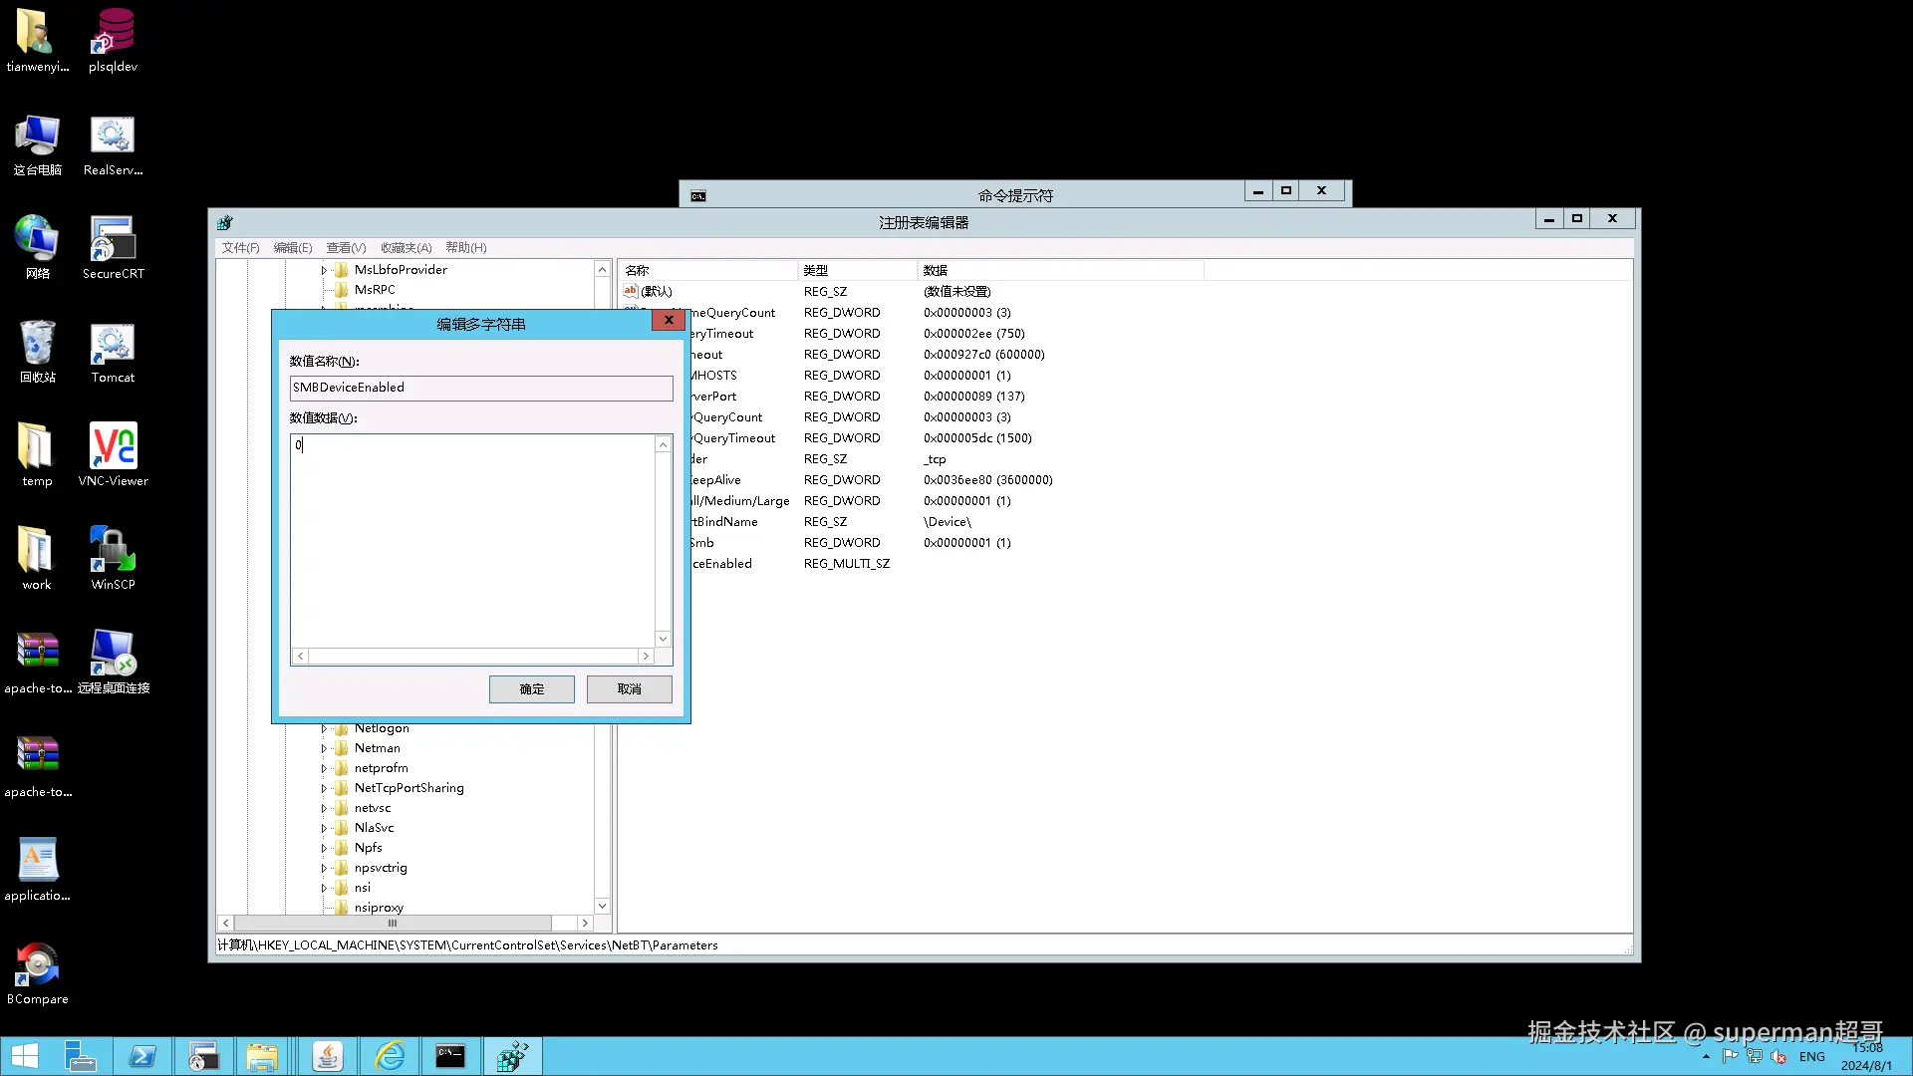1913x1076 pixels.
Task: Open the 文件(F) menu
Action: (240, 248)
